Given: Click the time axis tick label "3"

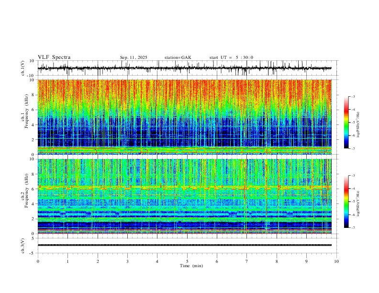Looking at the screenshot, I should [x=127, y=261].
